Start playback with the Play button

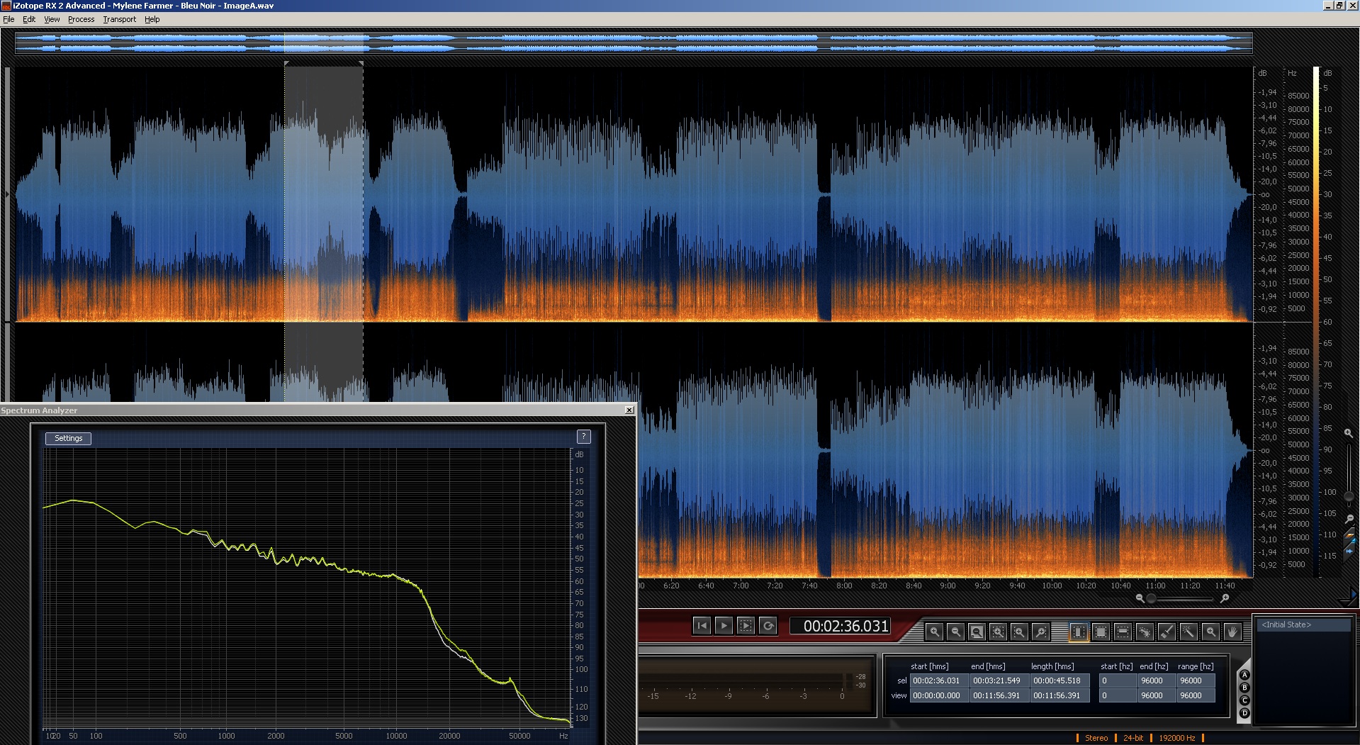724,625
